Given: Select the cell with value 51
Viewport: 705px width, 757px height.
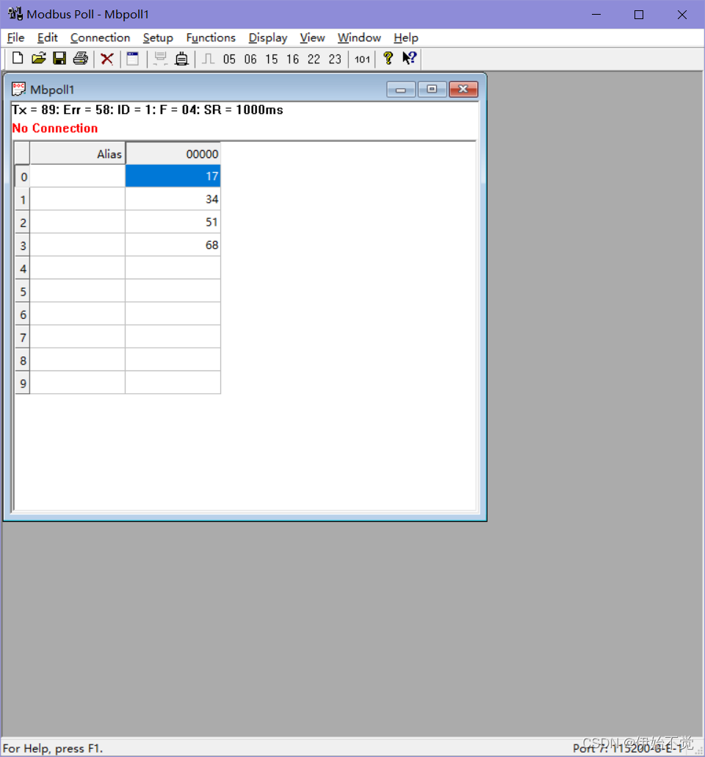Looking at the screenshot, I should coord(173,222).
